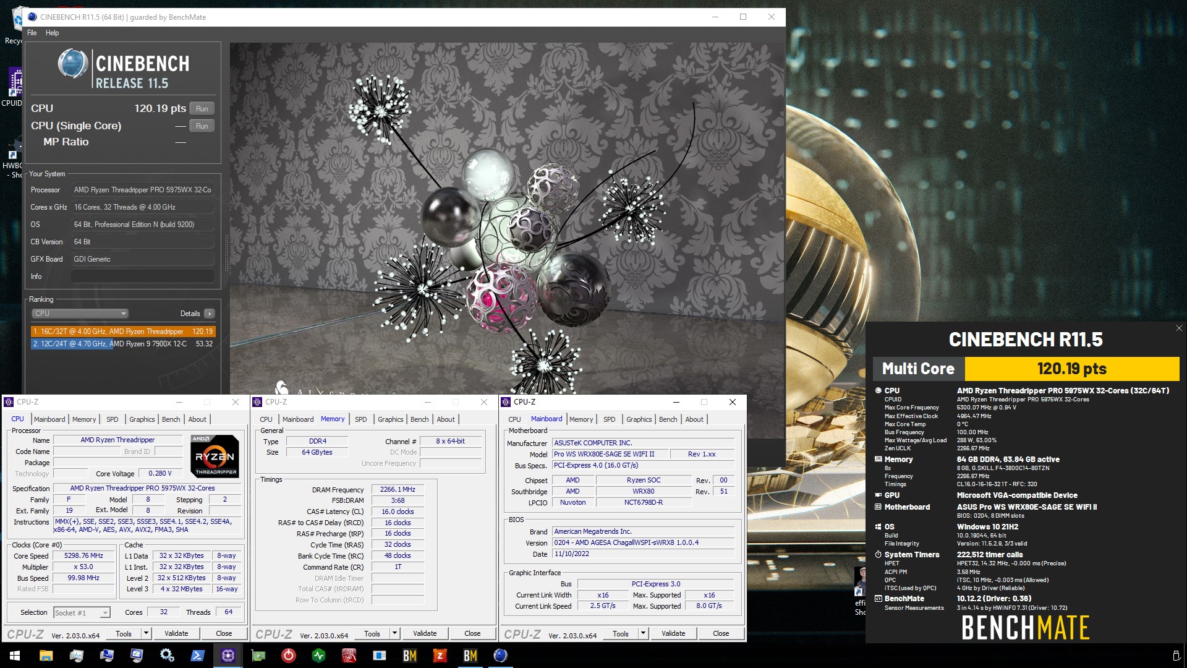Open the Help menu in Cinebench
This screenshot has height=668, width=1187.
tap(53, 33)
